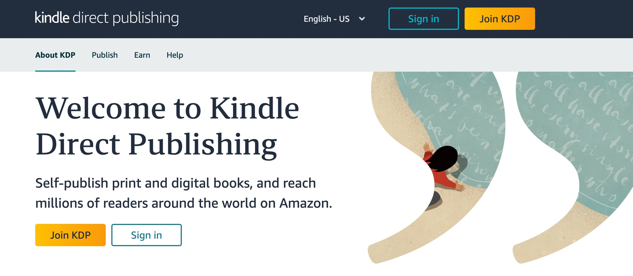
Task: Click the "Direct Publishing" heading line
Action: 156,145
